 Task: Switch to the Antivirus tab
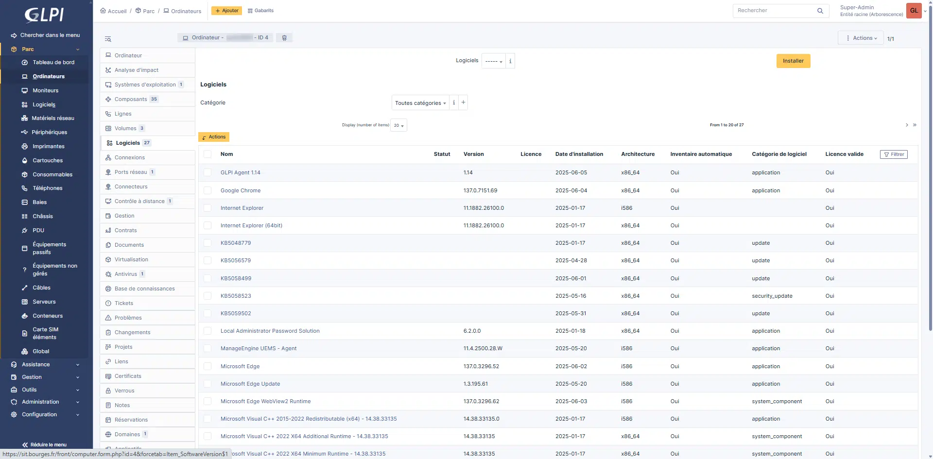tap(148, 274)
